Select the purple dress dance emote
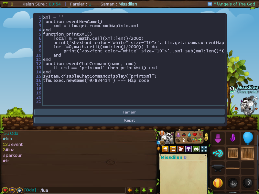Screen dimensions: 259x194 coord(178,135)
